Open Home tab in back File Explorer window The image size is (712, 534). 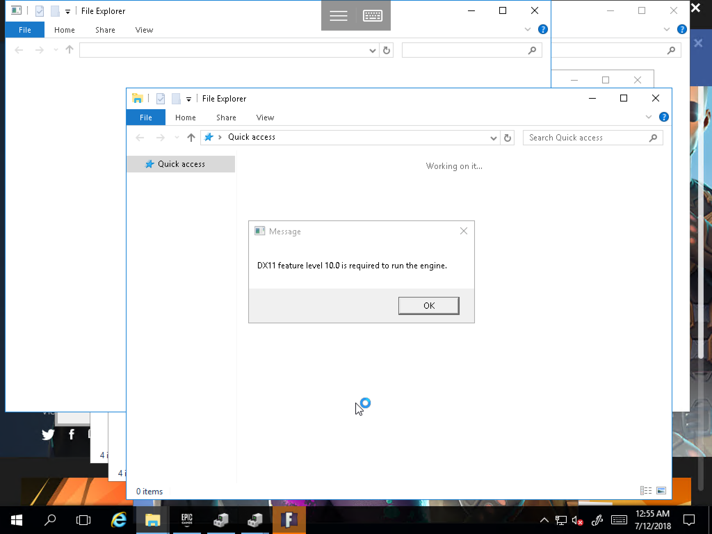[x=64, y=30]
